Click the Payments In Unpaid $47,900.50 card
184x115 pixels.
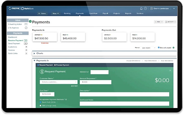click(45, 37)
